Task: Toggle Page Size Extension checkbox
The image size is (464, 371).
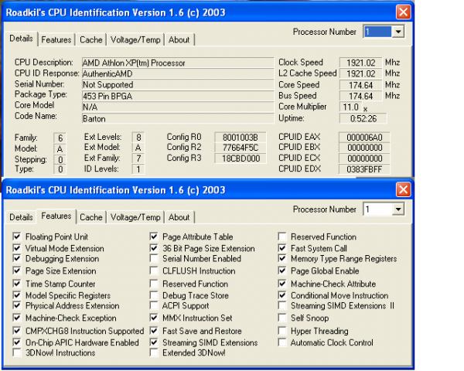Action: coord(17,271)
